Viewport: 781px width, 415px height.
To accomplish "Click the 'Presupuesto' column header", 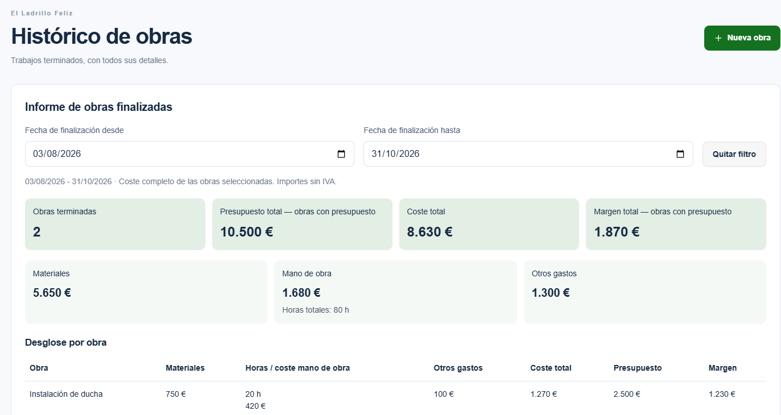I will [638, 368].
